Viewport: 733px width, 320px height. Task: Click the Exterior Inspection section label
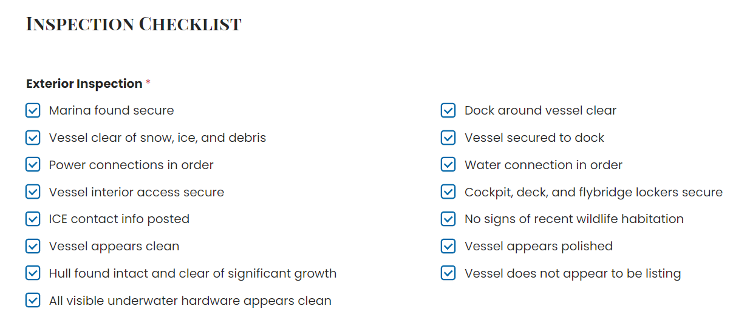coord(84,84)
